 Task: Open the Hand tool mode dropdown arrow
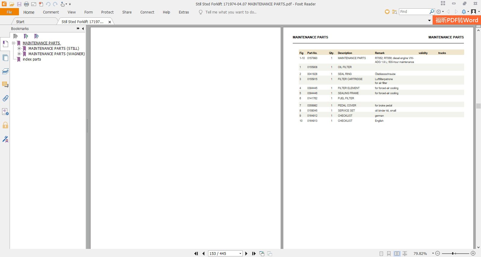click(x=66, y=4)
